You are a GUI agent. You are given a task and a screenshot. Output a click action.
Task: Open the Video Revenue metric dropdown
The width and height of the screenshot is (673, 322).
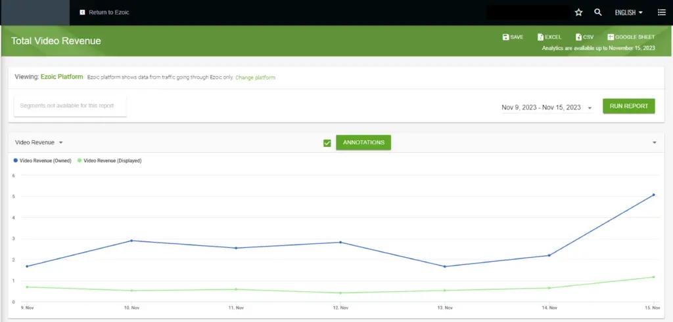click(39, 142)
